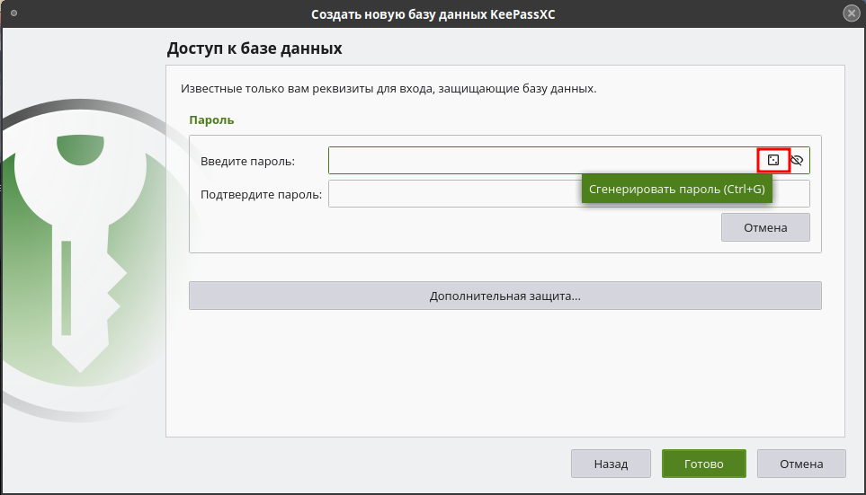Screen dimensions: 866x495
Task: Go back with the Назад button
Action: pos(611,464)
